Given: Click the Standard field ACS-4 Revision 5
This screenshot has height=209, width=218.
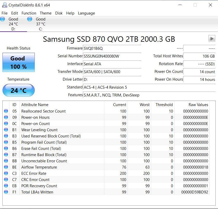Looking at the screenshot, I should tap(149, 87).
